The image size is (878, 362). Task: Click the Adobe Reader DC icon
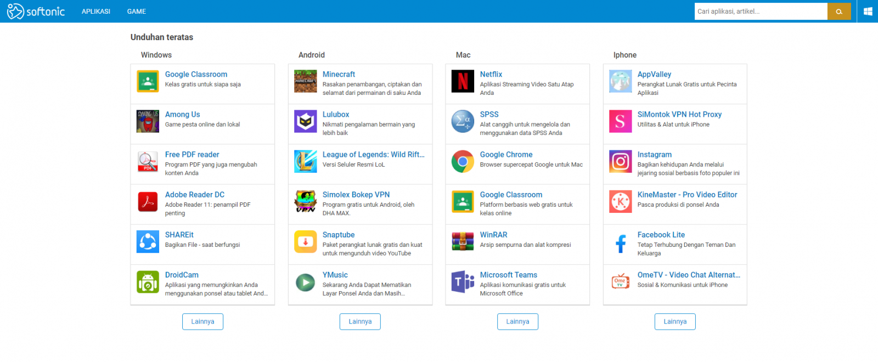pyautogui.click(x=148, y=201)
